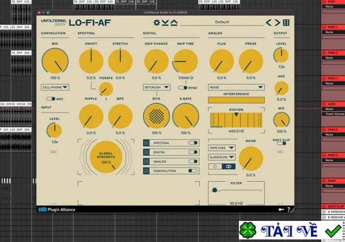Click the Convolution MIX knob
Viewport: 345px width, 242px height.
(55, 61)
